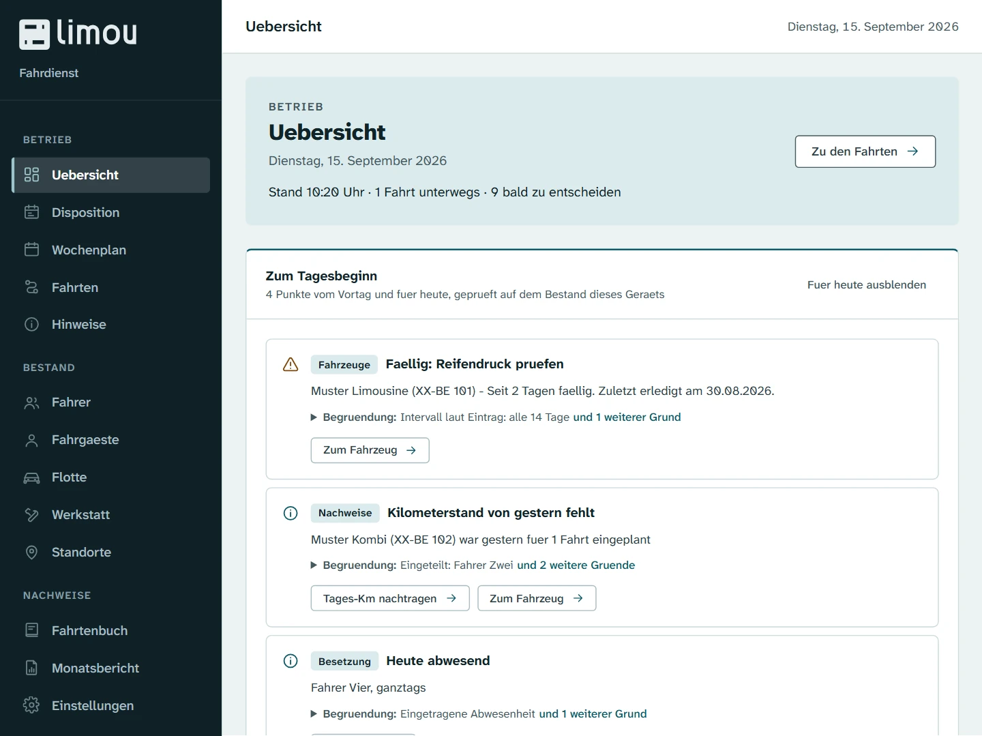This screenshot has height=736, width=982.
Task: Click the Werkstatt tool icon
Action: tap(31, 515)
